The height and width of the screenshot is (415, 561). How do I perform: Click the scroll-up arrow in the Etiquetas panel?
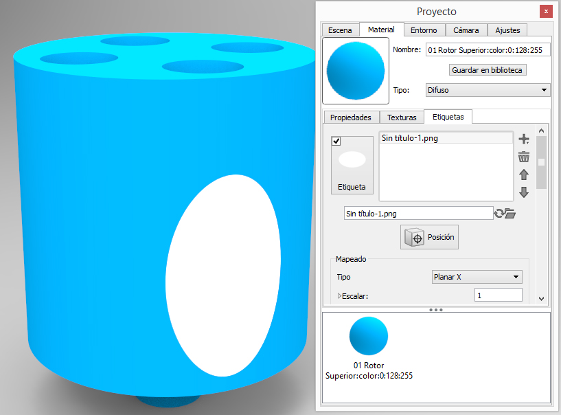point(541,130)
